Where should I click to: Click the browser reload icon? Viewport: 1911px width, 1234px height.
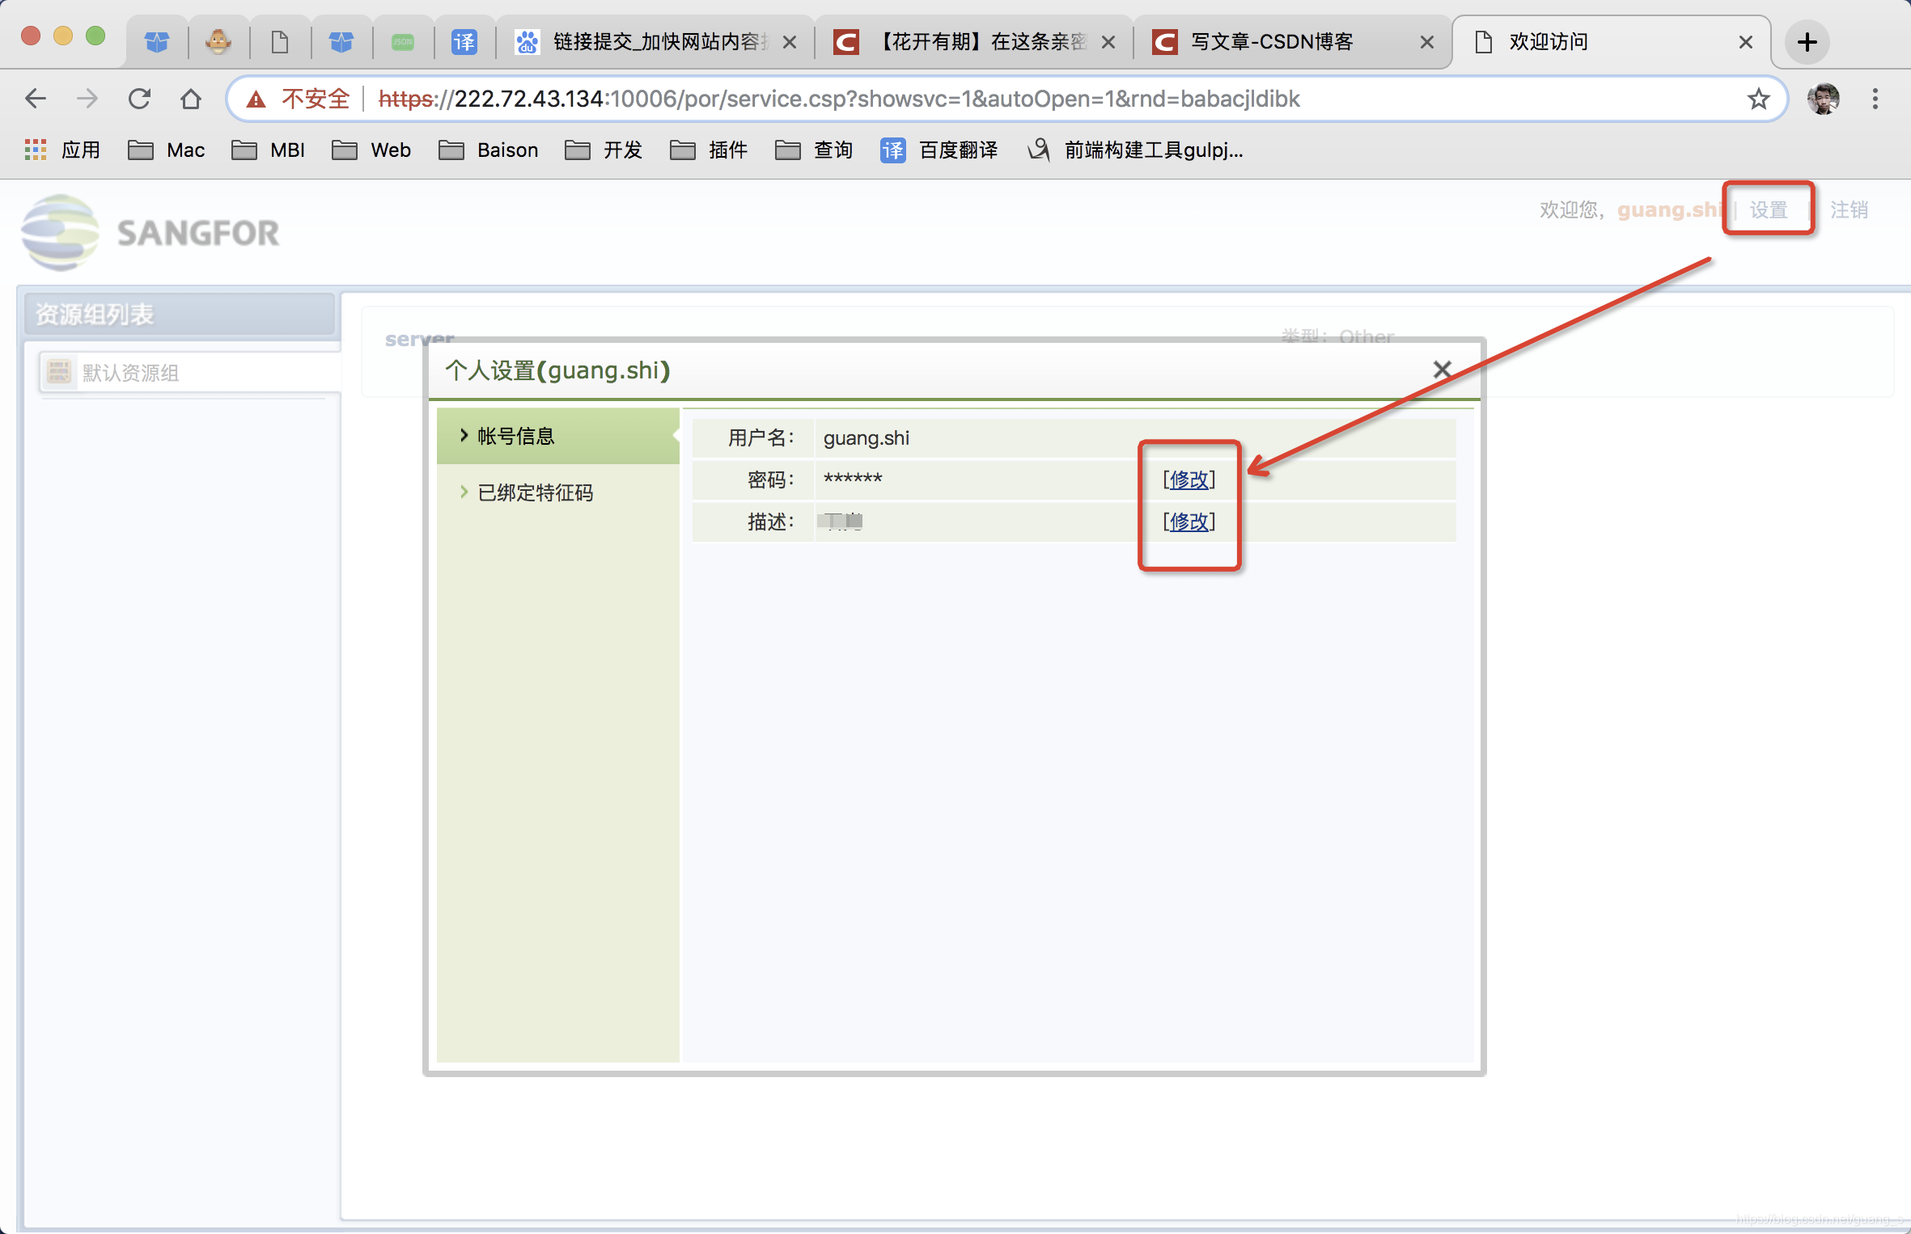pos(139,99)
